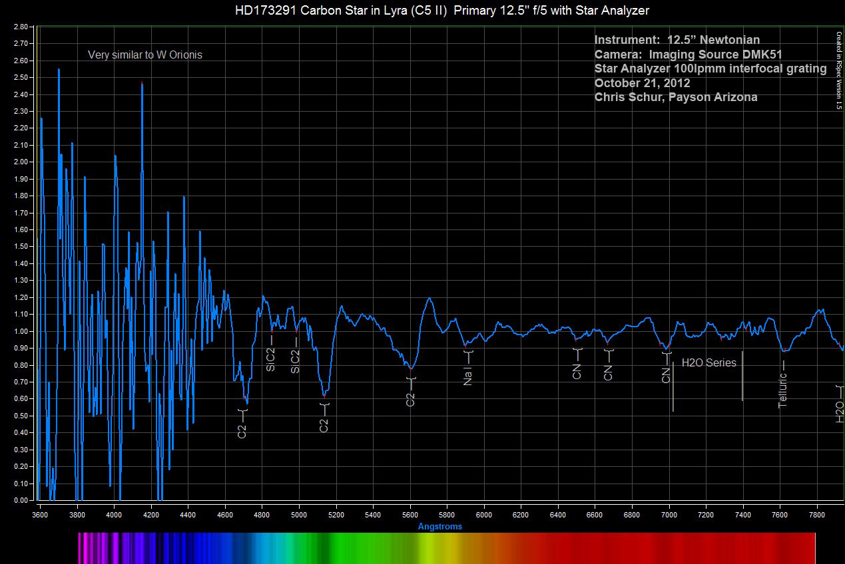The width and height of the screenshot is (845, 564).
Task: Select the CN marker near 7000 Angstroms
Action: tap(666, 375)
